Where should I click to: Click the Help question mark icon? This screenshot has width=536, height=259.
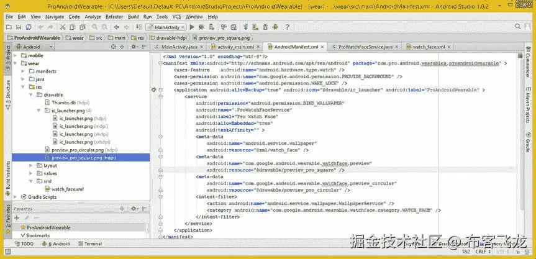coord(288,27)
